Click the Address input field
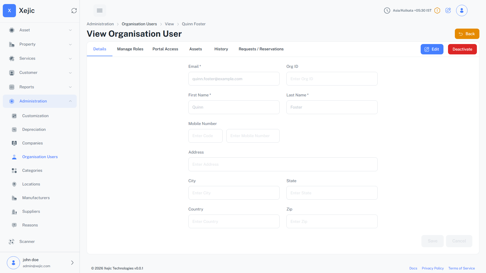 coord(283,164)
